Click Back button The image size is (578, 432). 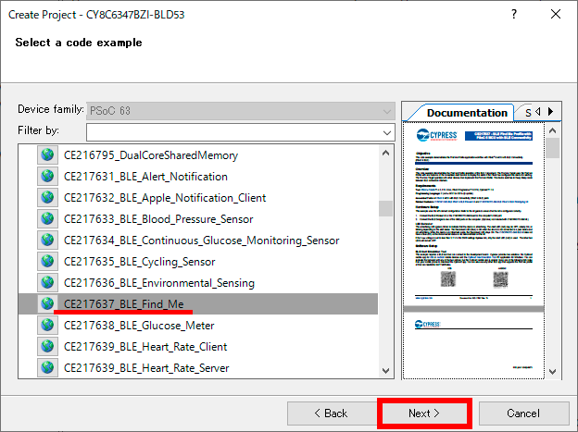coord(331,413)
